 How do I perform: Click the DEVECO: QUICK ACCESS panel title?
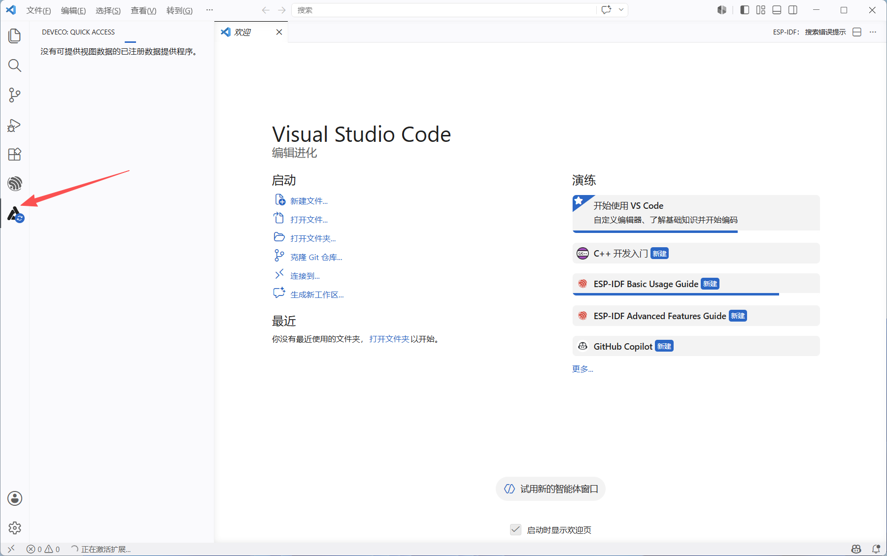78,32
